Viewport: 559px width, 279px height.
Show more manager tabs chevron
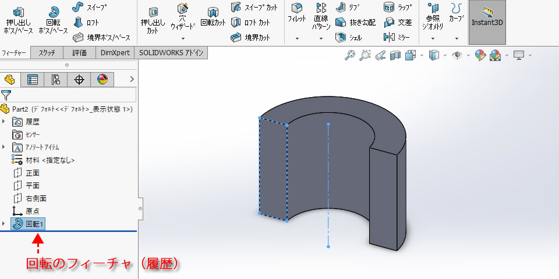(132, 79)
